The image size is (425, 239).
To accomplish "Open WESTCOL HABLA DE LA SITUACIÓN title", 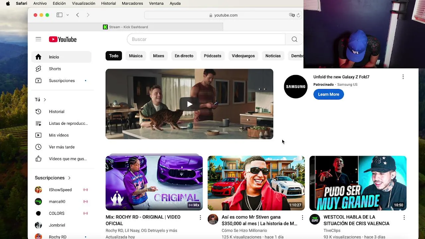I will (x=357, y=220).
